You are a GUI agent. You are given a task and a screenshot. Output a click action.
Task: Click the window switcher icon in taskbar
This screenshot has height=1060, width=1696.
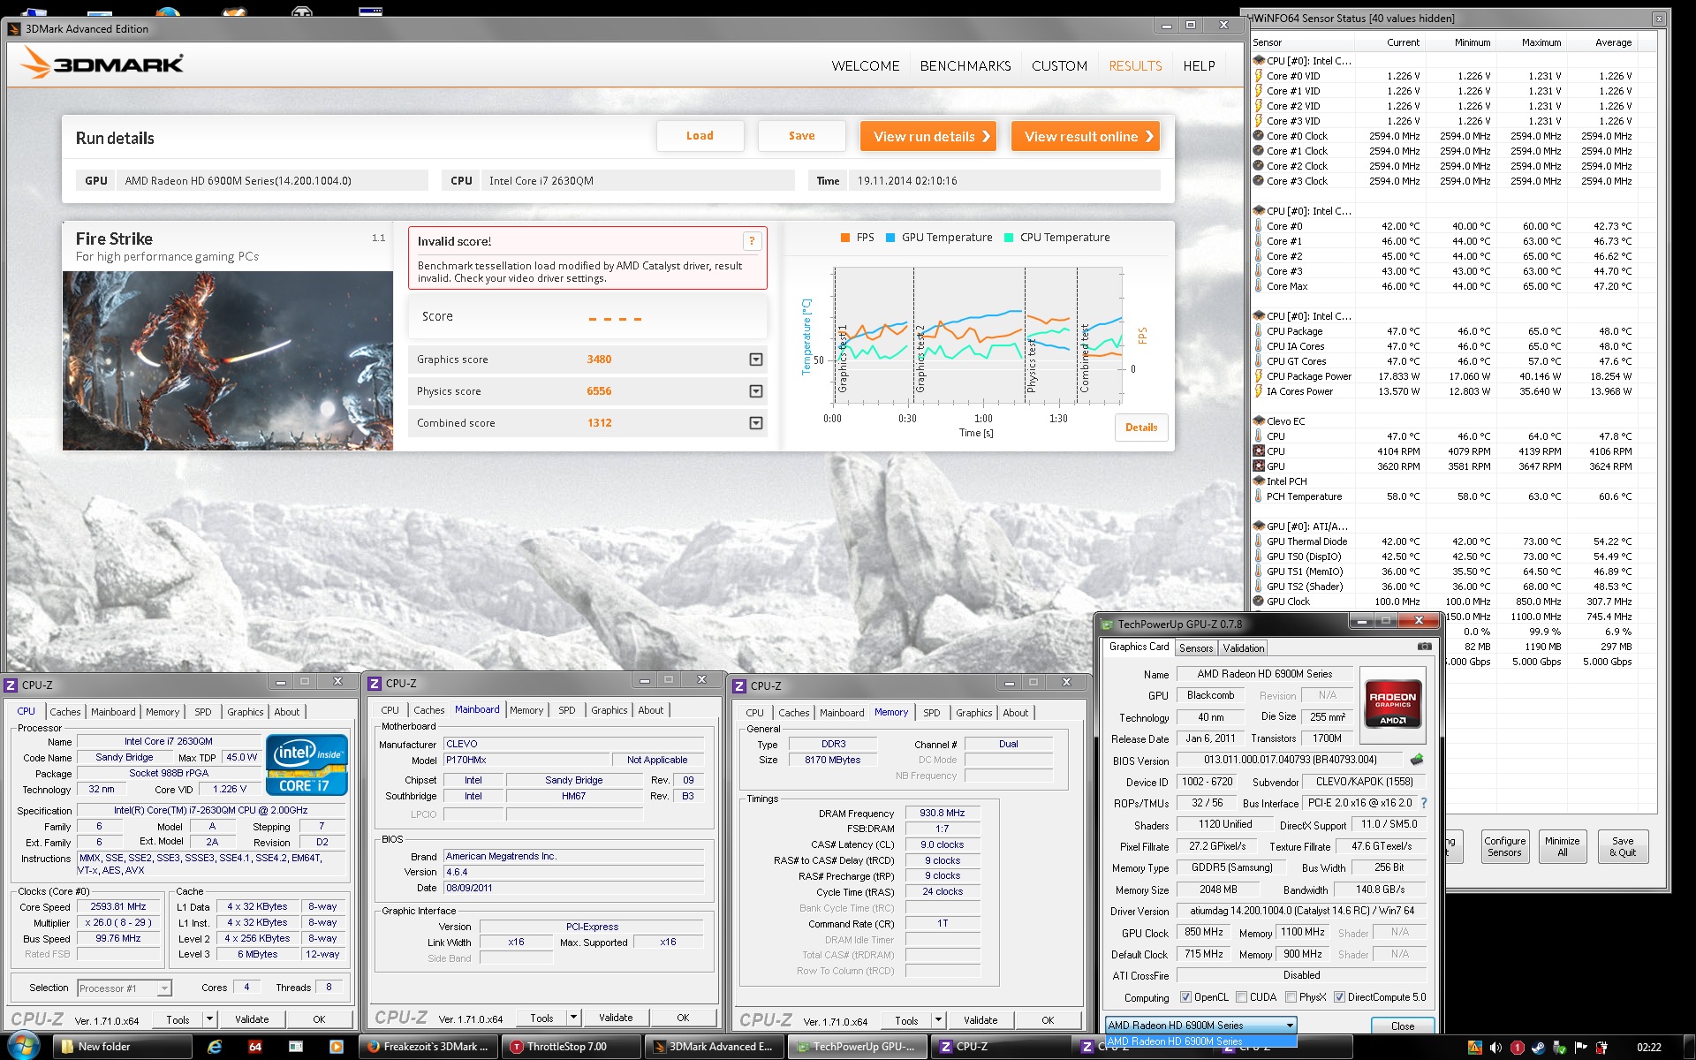[x=296, y=1047]
